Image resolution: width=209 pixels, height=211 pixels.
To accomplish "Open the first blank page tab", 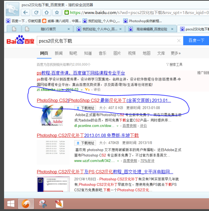I will click(14, 29).
